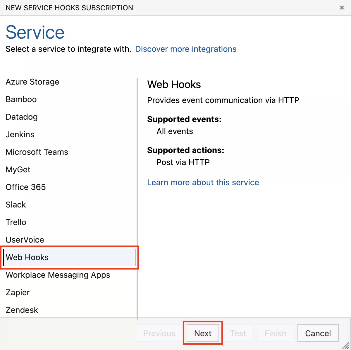Choose Bamboo as the service
Viewport: 351px width, 350px height.
tap(21, 99)
